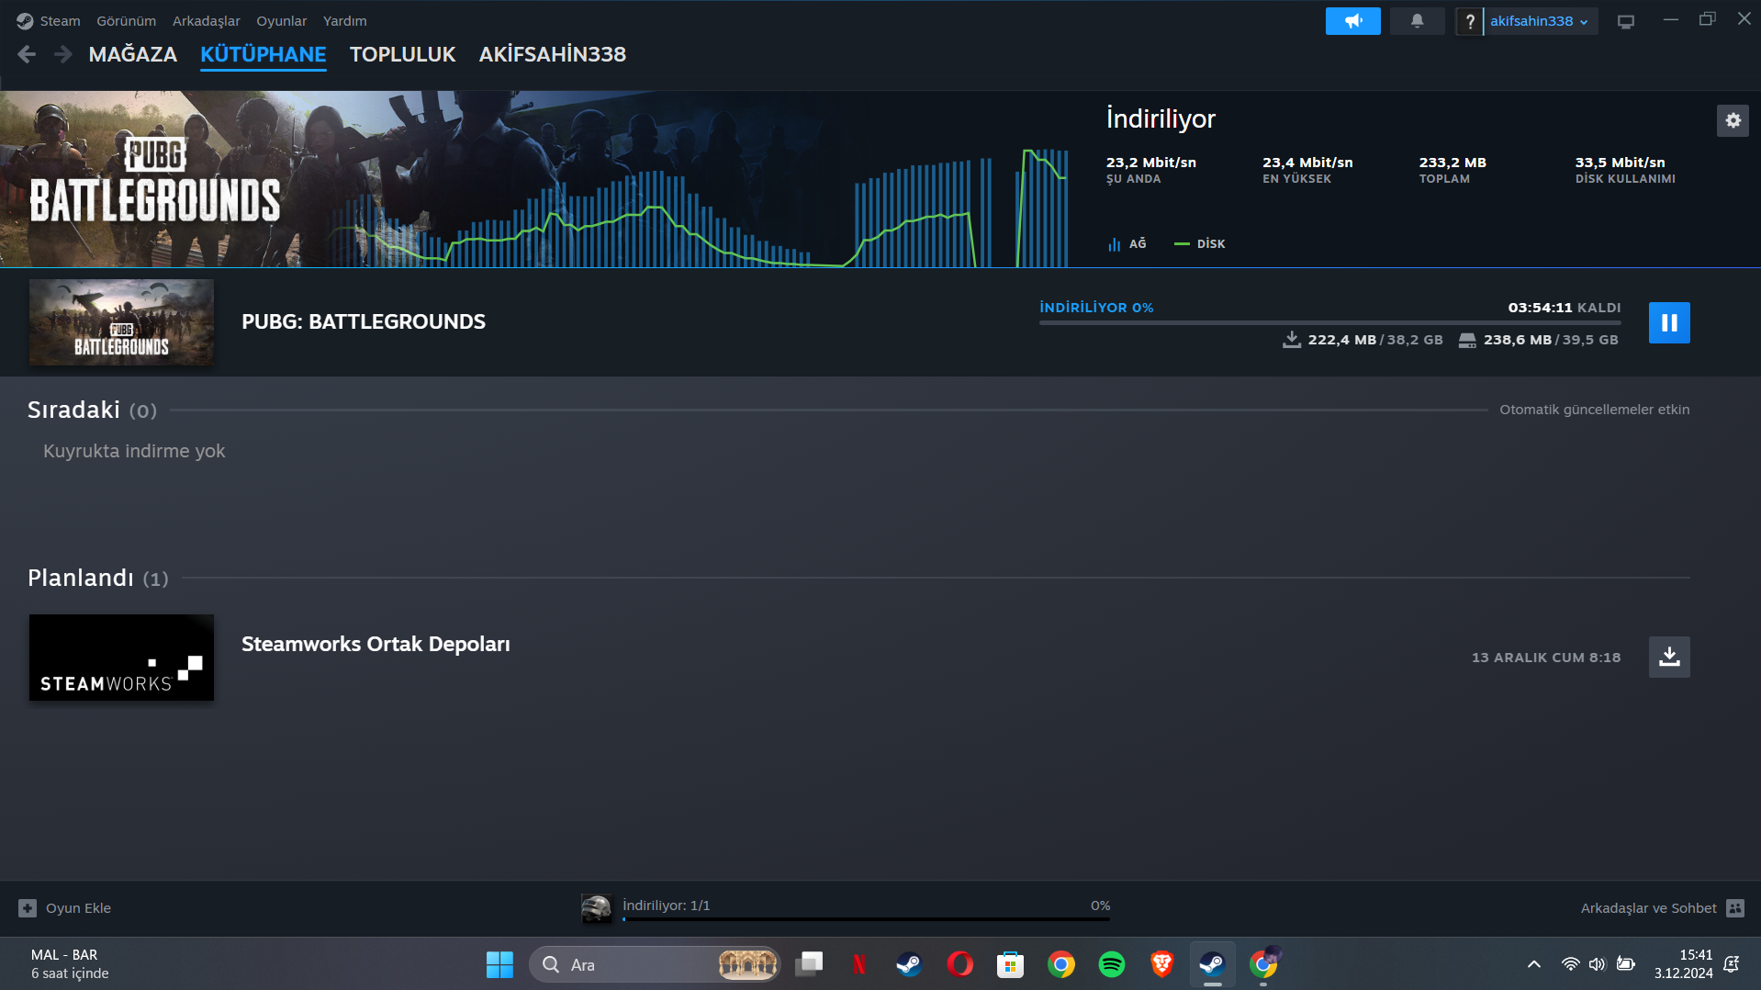The image size is (1761, 990).
Task: Click the 33,5 Mbit/sn disk usage value
Action: click(x=1621, y=163)
